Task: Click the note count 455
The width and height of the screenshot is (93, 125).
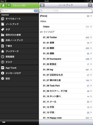Action: 87,37
